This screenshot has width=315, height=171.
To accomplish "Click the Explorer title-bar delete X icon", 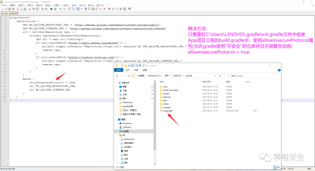I will (129, 66).
